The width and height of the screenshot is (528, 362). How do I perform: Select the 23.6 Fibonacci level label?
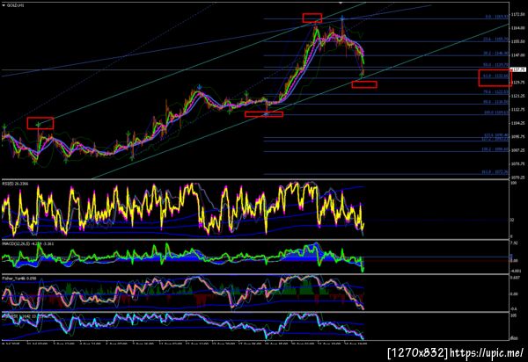point(496,40)
